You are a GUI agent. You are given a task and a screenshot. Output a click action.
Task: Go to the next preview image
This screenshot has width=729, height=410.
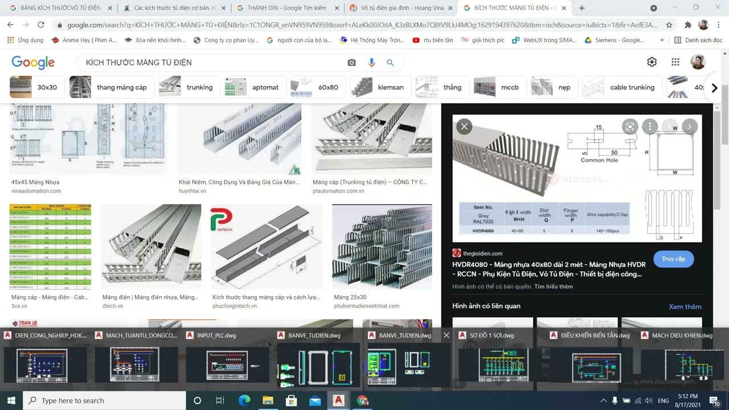click(689, 126)
